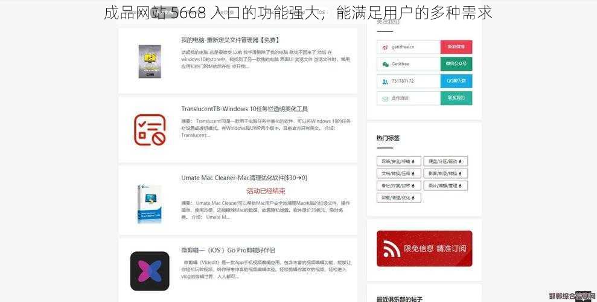Click the green 微信公众号 button
597x302 pixels.
456,64
